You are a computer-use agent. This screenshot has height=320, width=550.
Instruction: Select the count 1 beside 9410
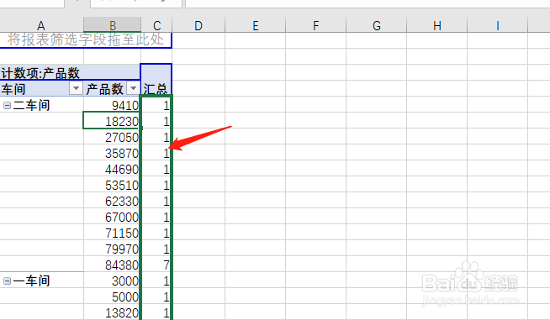156,105
